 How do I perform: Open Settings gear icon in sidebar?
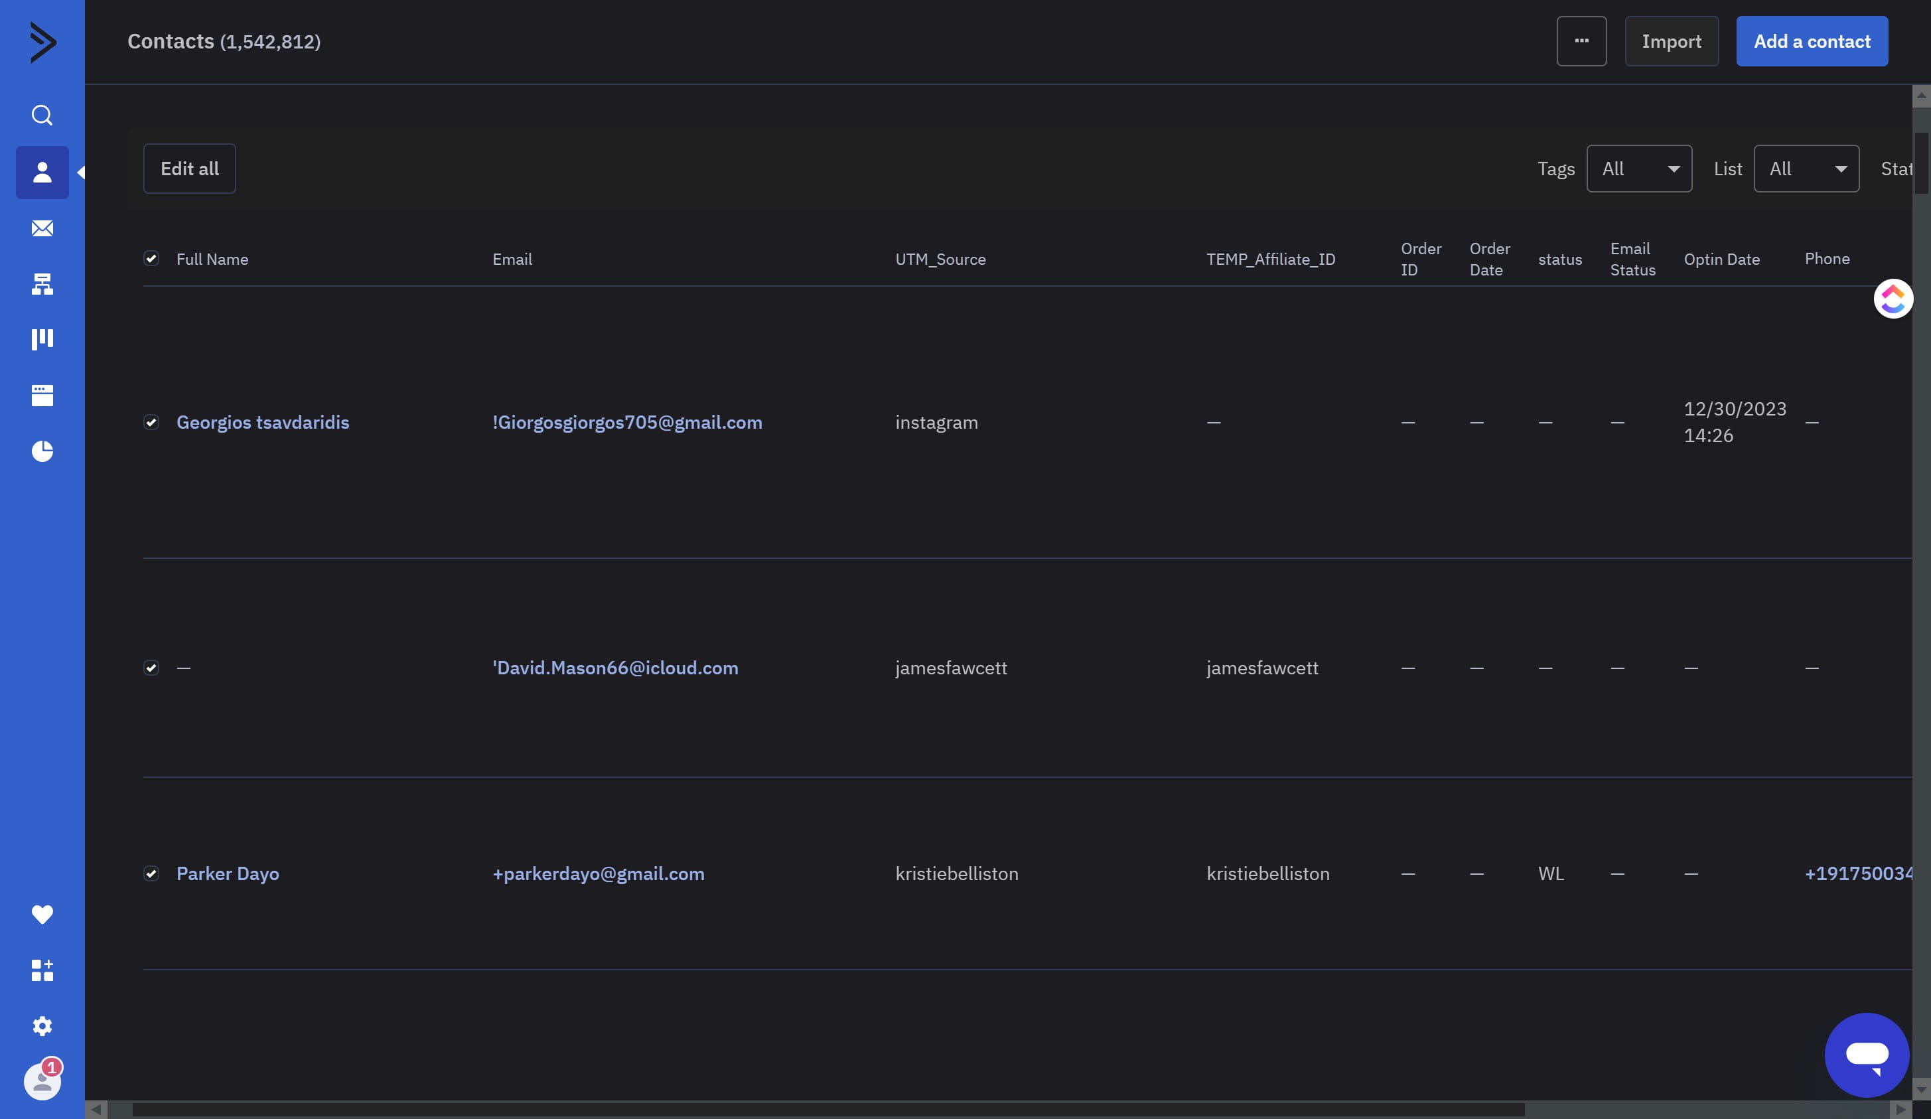point(42,1026)
